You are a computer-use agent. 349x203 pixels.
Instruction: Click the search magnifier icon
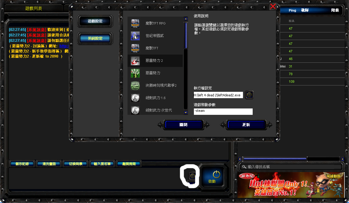coord(244,167)
